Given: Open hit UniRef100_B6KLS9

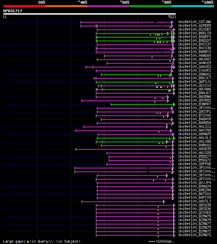Looking at the screenshot, I should coord(195,33).
